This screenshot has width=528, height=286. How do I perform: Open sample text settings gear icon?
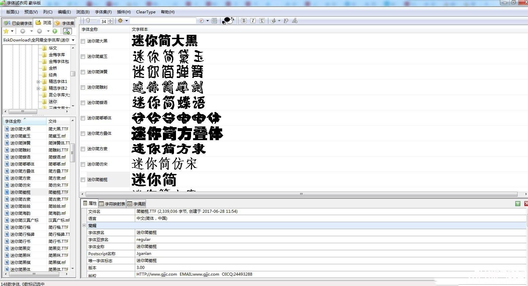click(x=120, y=21)
